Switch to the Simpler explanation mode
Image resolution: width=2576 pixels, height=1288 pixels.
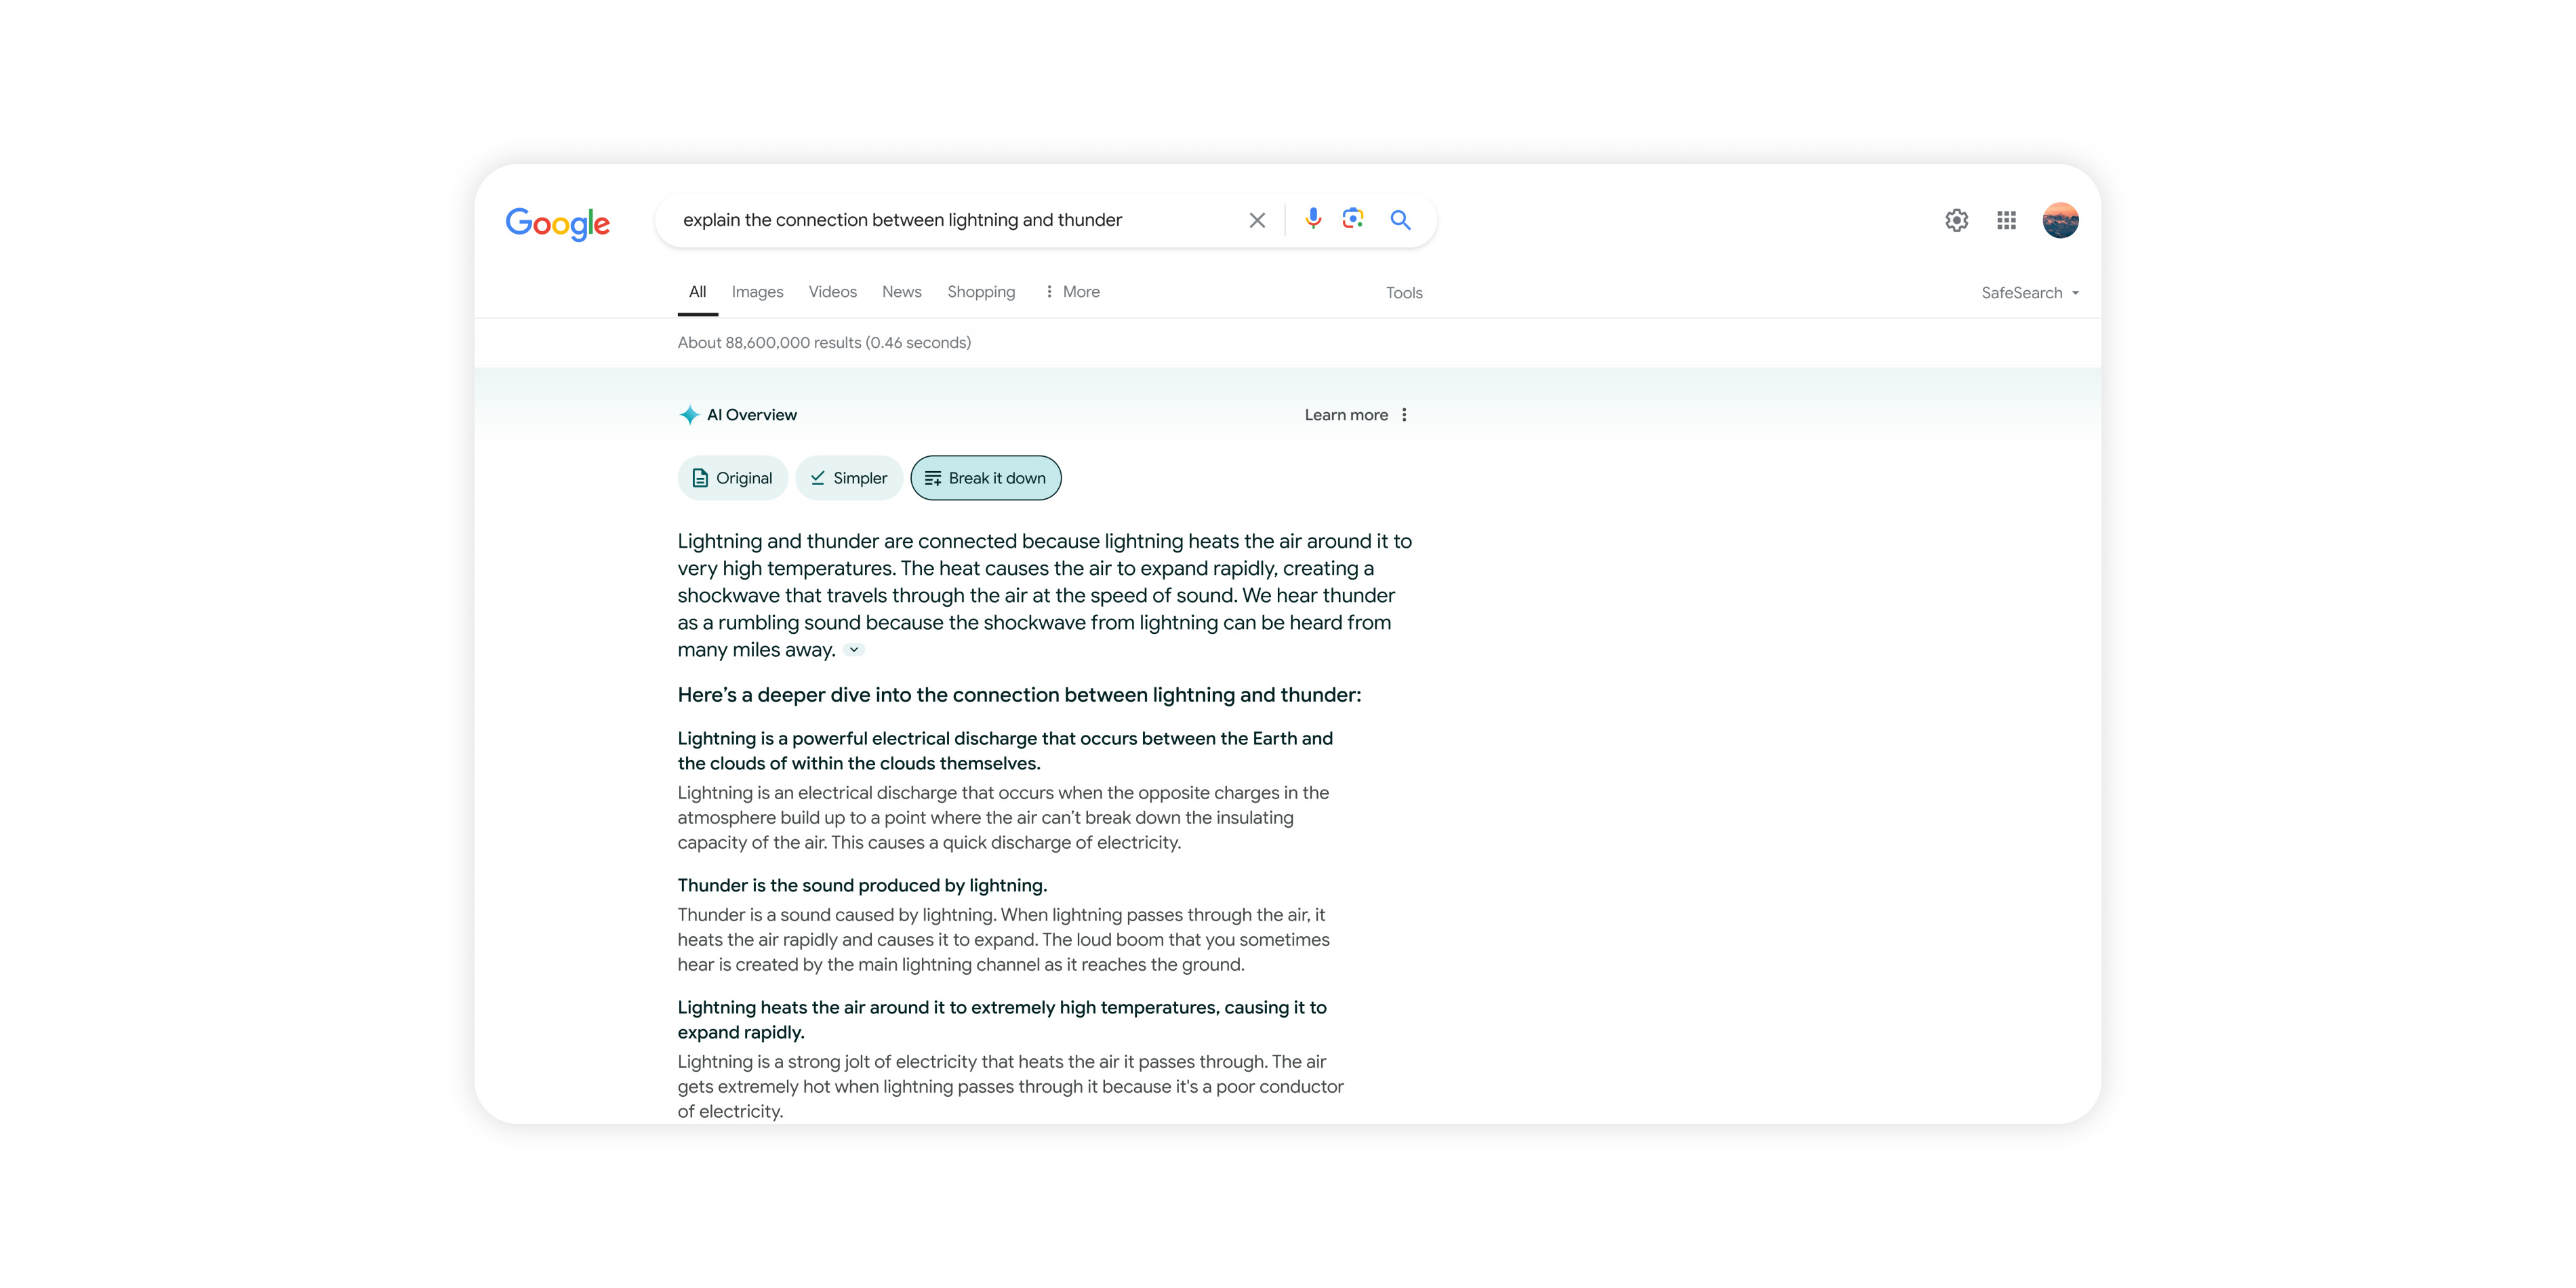coord(848,477)
